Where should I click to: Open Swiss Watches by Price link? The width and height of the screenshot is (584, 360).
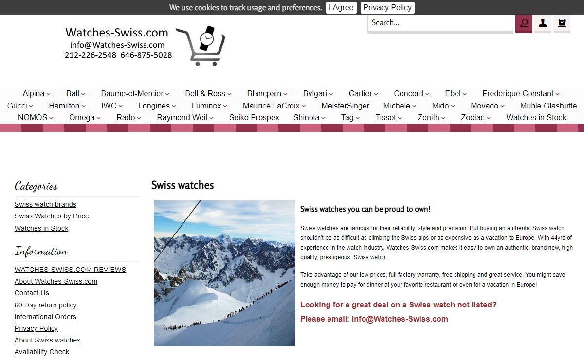point(52,216)
